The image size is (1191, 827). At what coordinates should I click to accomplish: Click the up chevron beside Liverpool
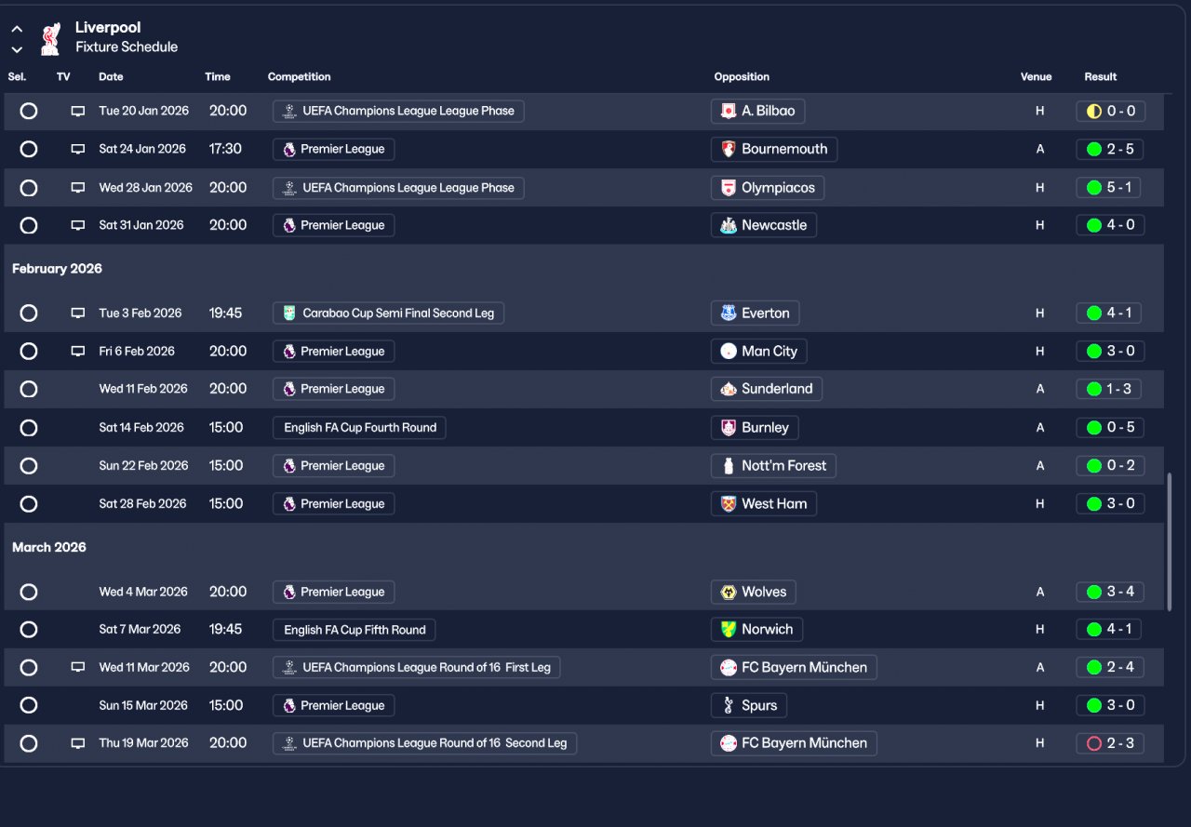click(x=17, y=29)
